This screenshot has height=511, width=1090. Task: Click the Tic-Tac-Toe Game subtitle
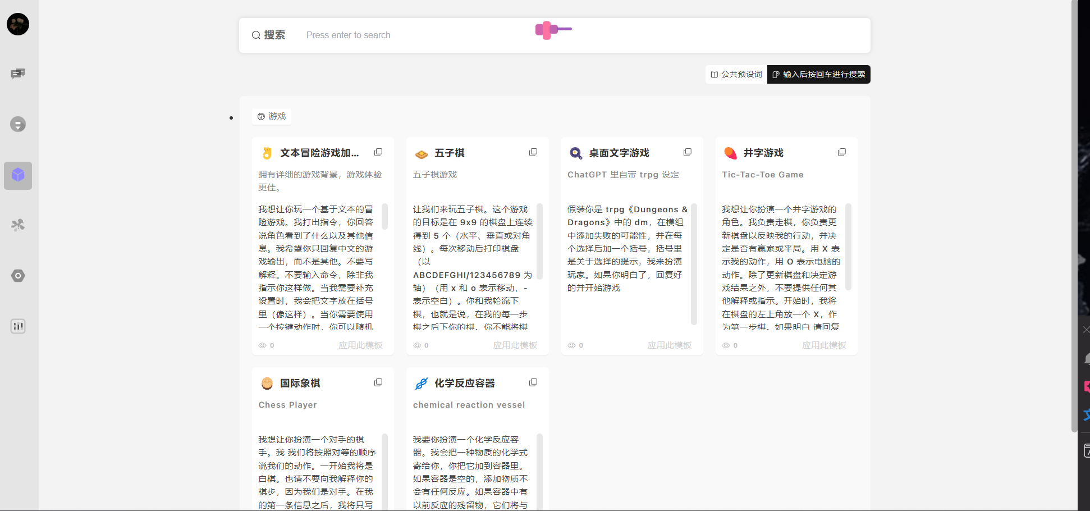[763, 175]
